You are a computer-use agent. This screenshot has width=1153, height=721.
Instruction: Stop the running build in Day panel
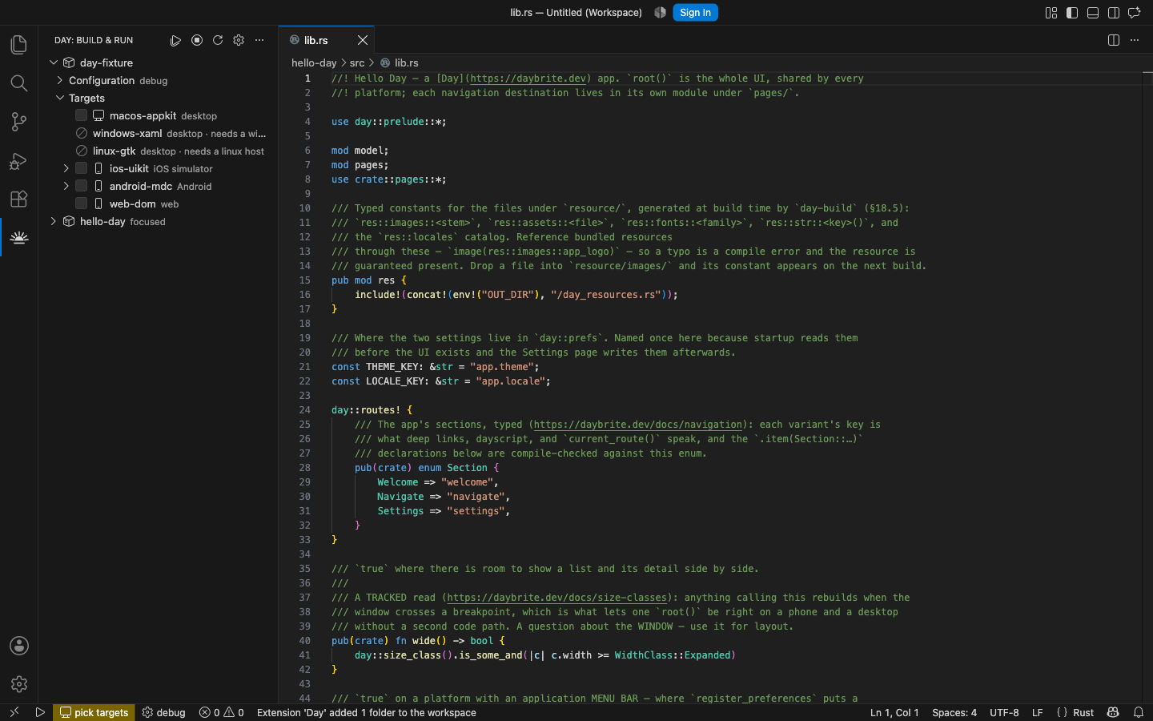(x=197, y=40)
